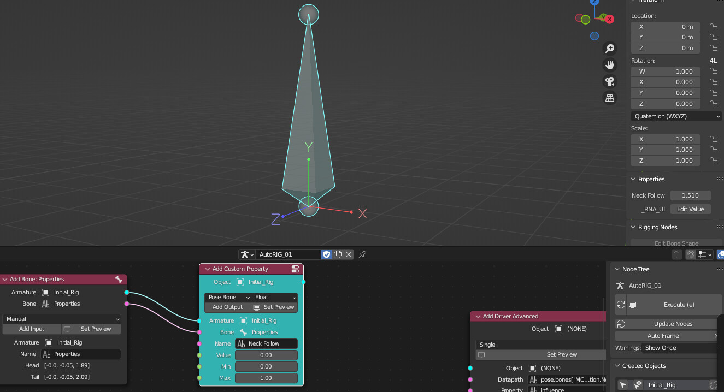Screen dimensions: 724x392
Task: Click the Max 1.00 field on custom property node
Action: 266,378
